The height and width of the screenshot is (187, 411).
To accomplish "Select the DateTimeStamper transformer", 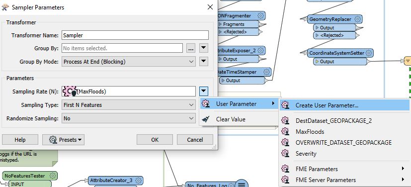I will [244, 72].
